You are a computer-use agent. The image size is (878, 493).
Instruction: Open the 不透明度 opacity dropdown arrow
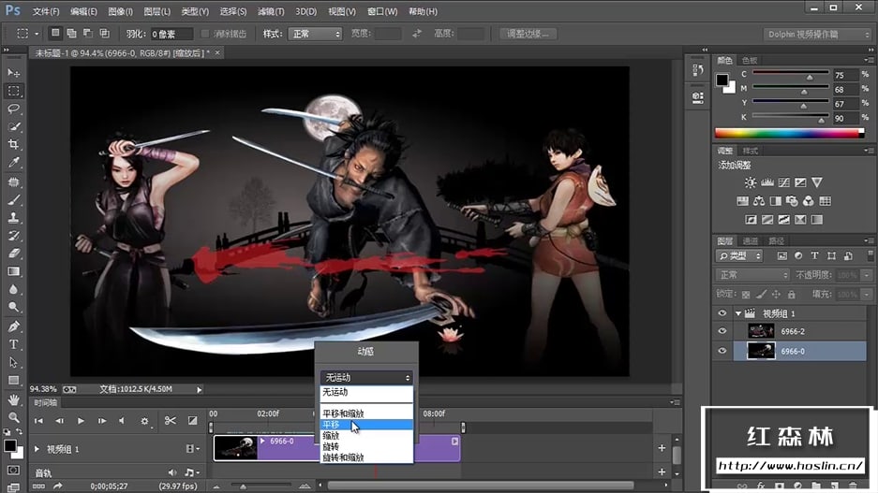(867, 275)
